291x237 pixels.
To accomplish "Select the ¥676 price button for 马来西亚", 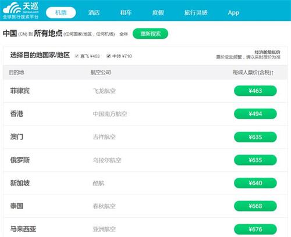I will (255, 229).
